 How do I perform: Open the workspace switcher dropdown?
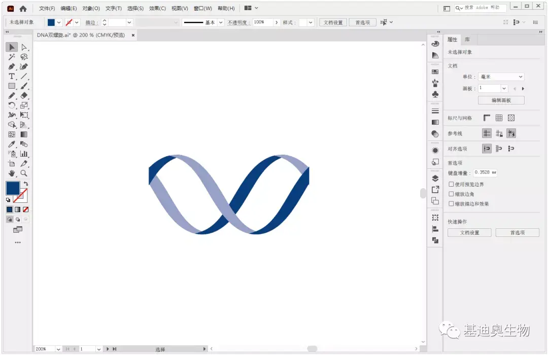252,8
